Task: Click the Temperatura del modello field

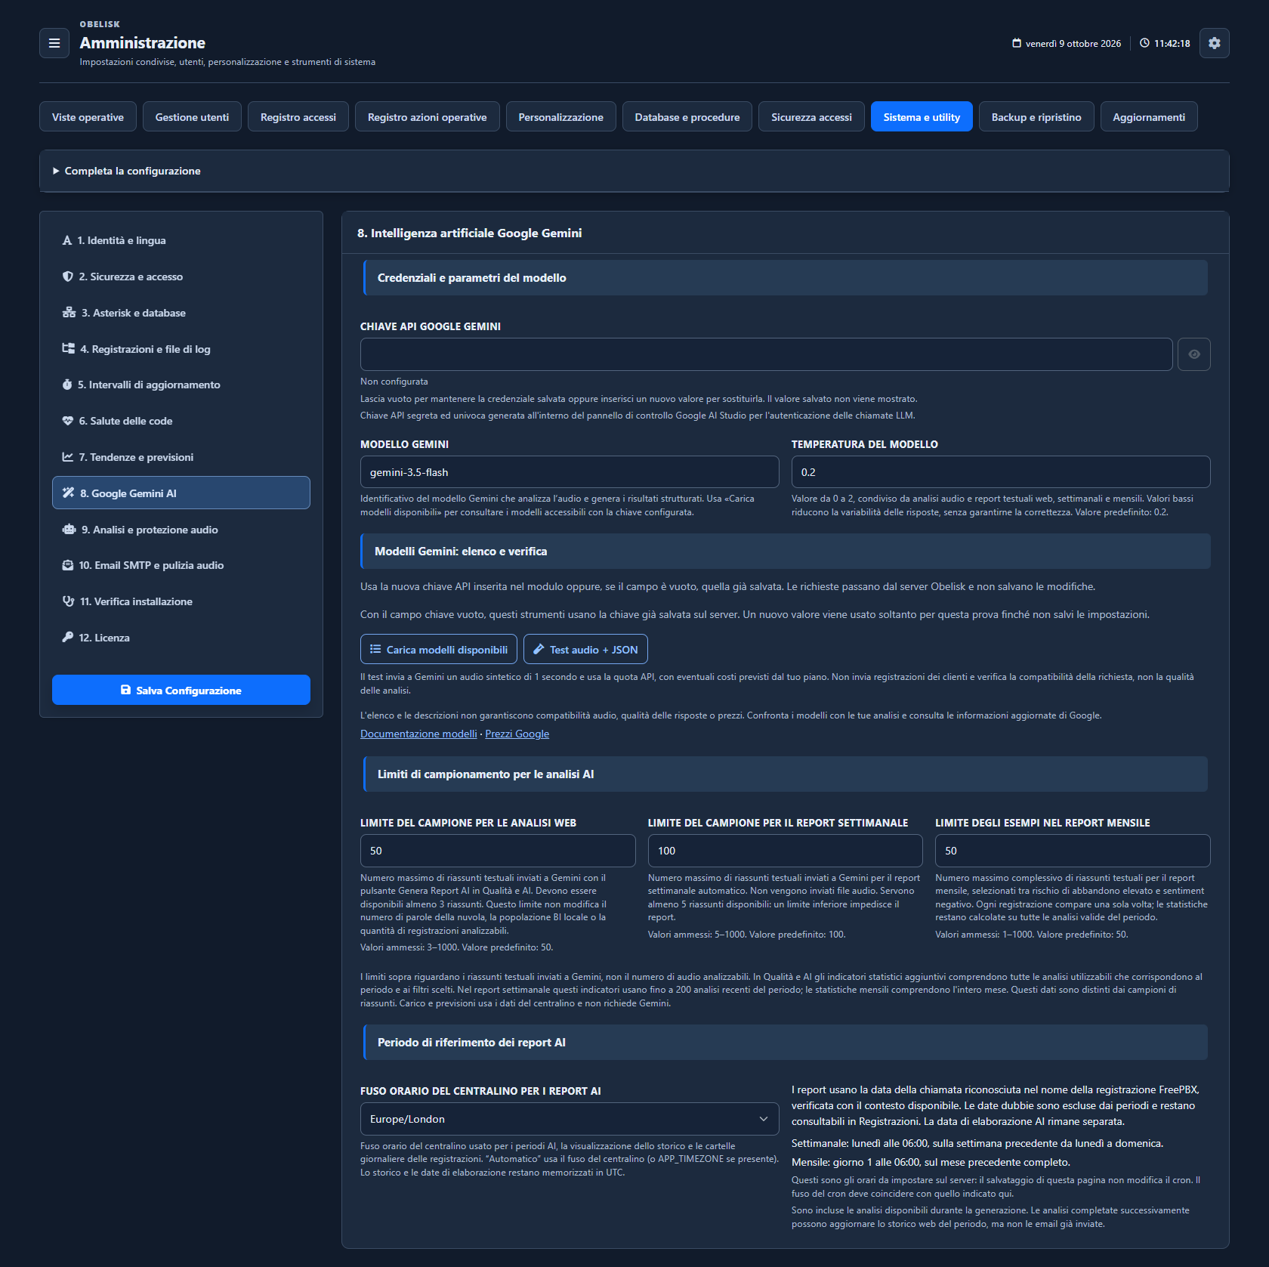Action: pyautogui.click(x=1001, y=472)
